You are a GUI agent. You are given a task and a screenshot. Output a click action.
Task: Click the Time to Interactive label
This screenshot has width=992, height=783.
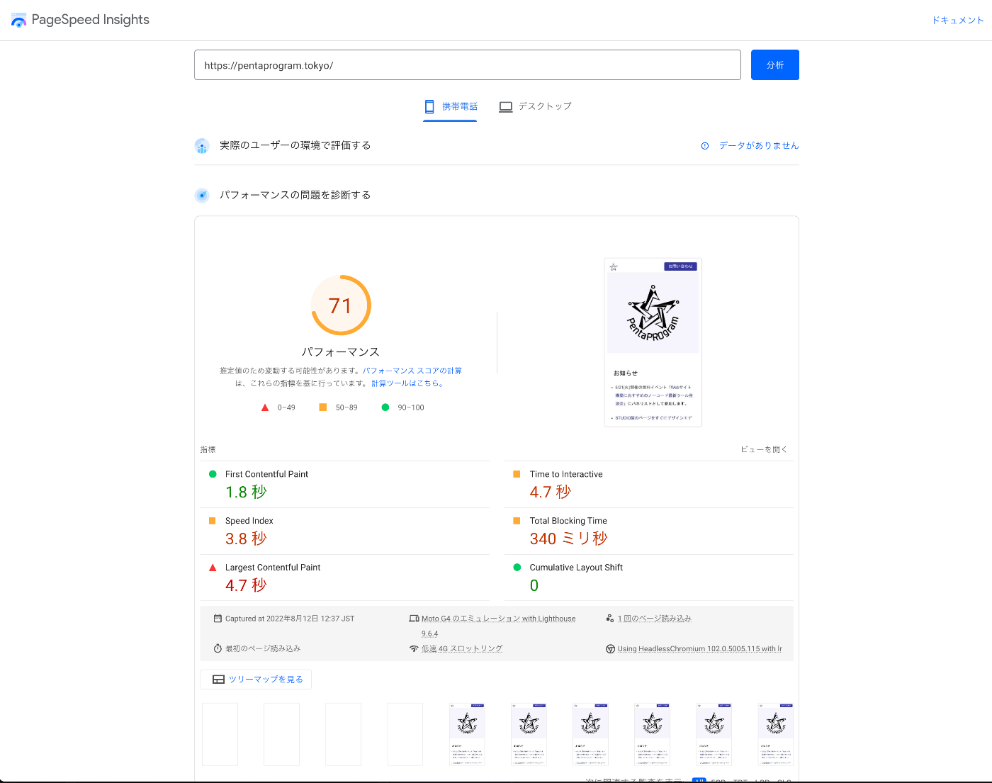566,475
